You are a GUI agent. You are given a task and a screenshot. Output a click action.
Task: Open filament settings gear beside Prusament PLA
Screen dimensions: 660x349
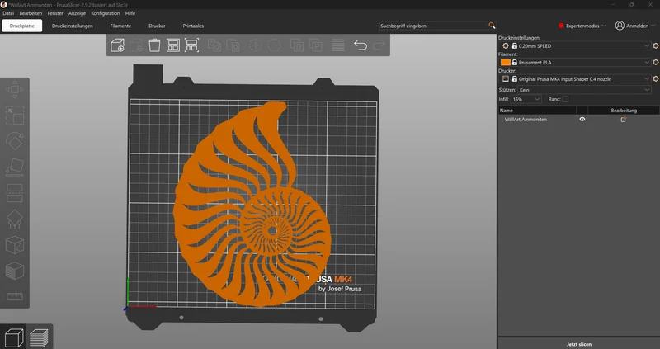[x=655, y=63]
